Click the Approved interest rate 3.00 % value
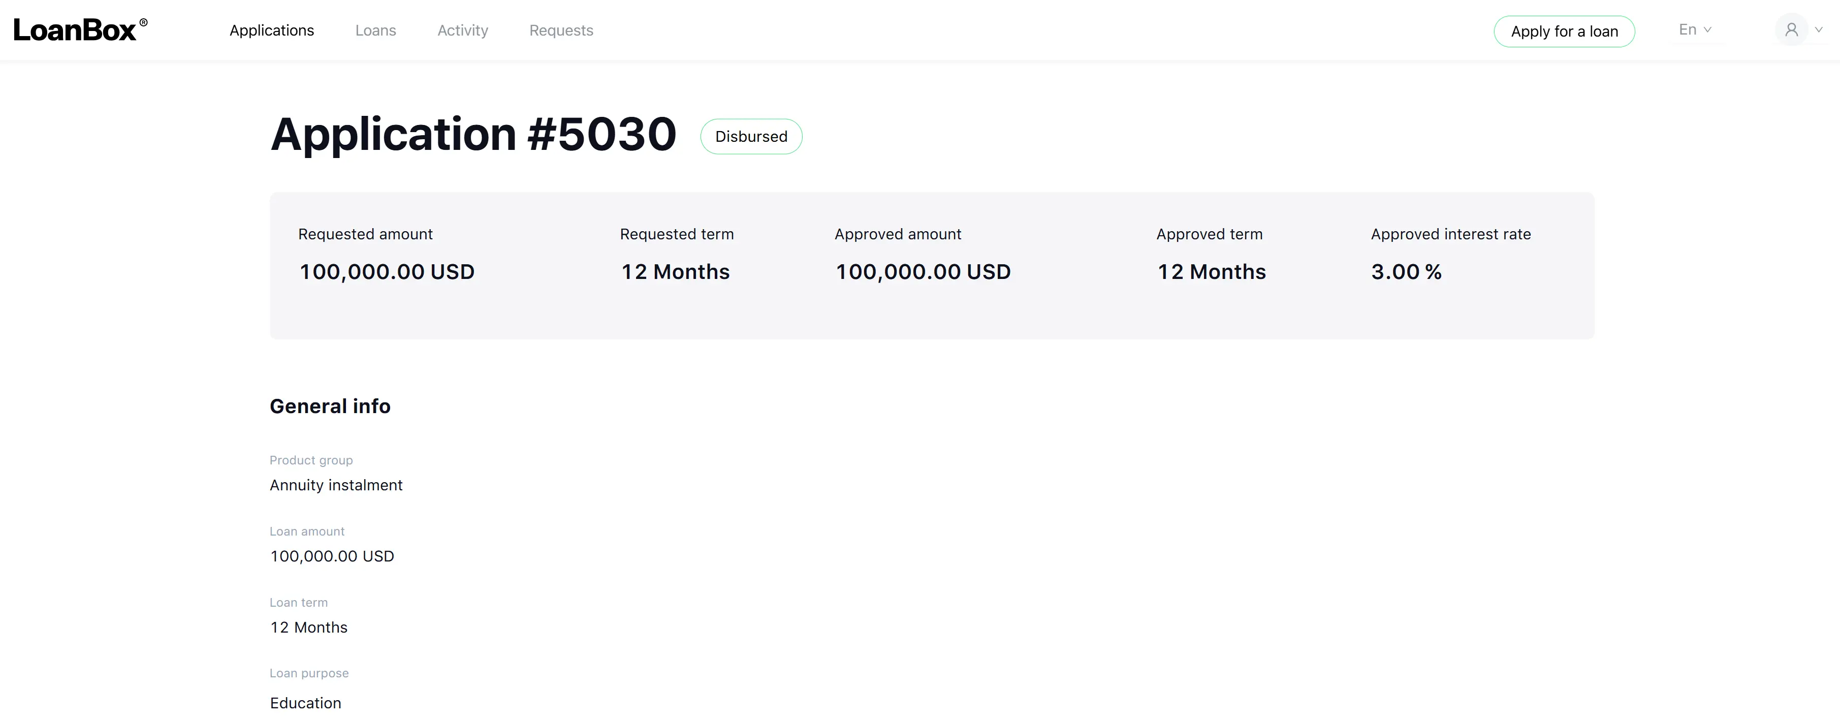 [x=1407, y=272]
